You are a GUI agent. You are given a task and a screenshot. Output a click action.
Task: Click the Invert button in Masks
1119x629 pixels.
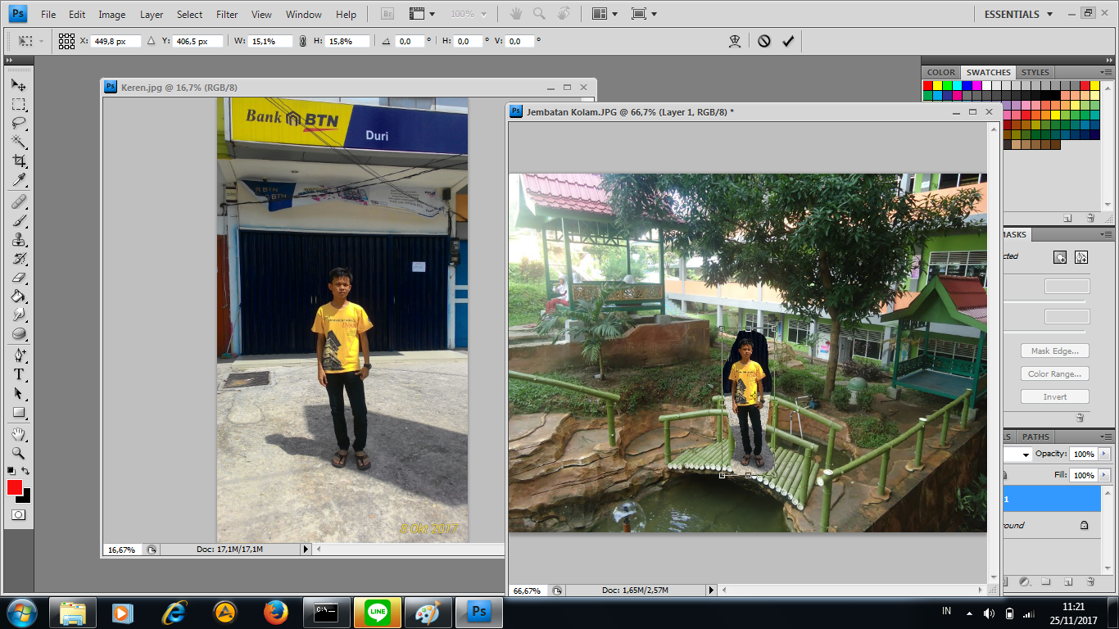(1054, 396)
